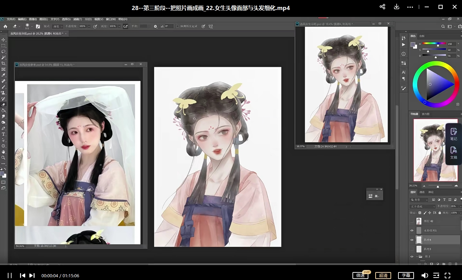Hide the 肌理4 layer
This screenshot has width=462, height=280.
412,240
